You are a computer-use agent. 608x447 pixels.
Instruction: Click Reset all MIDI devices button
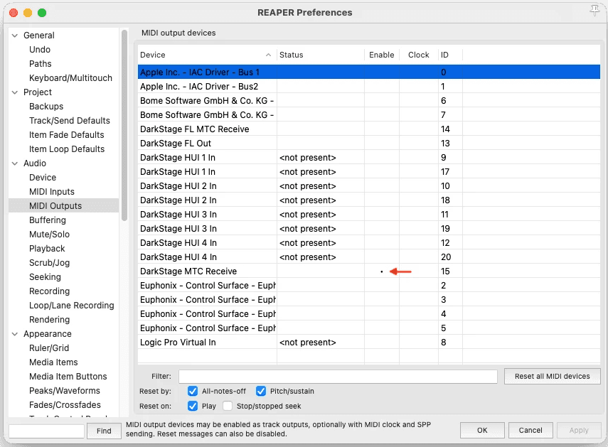tap(552, 376)
